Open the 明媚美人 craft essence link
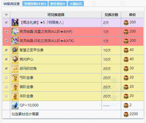 55,22
